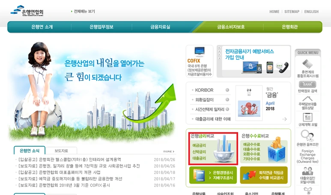The width and height of the screenshot is (331, 195).
Task: Open 지배구조공시 link
Action: point(223,178)
